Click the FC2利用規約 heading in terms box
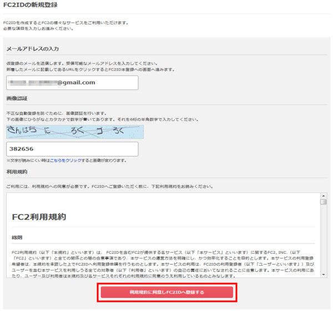This screenshot has width=333, height=313. click(39, 217)
